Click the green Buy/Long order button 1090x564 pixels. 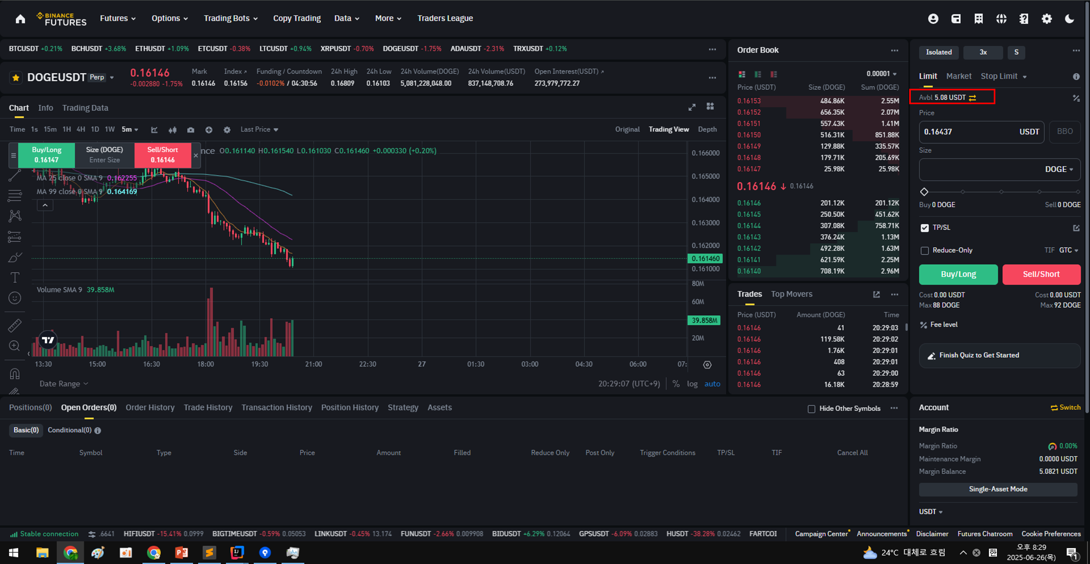958,274
